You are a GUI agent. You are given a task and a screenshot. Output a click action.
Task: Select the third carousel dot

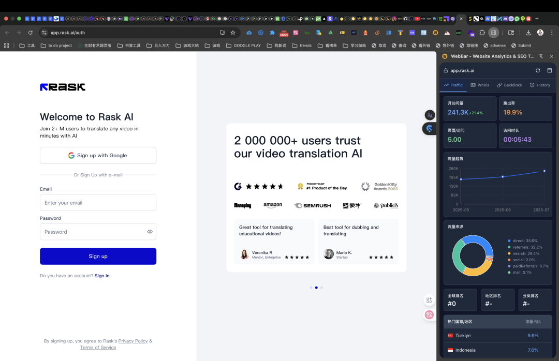[x=321, y=288]
